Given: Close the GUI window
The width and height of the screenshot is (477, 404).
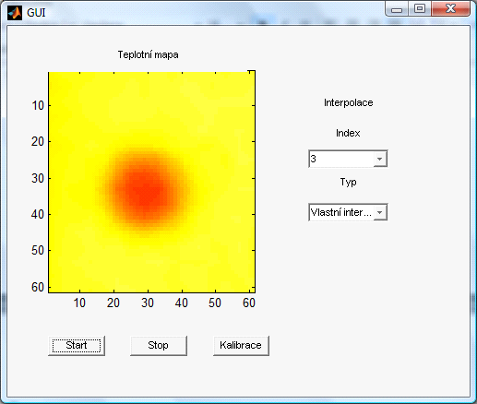Looking at the screenshot, I should pos(450,8).
